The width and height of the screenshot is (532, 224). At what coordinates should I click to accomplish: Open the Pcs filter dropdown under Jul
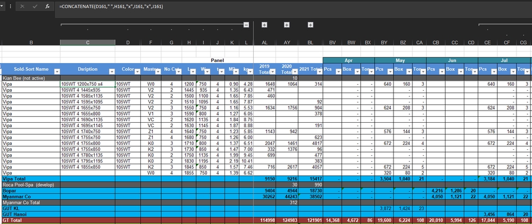(494, 71)
